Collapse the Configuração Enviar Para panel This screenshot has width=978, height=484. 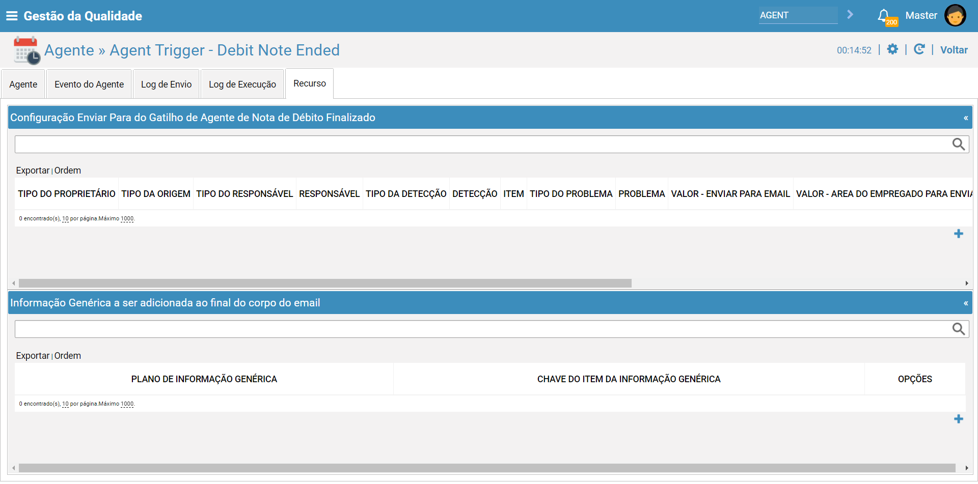(966, 118)
